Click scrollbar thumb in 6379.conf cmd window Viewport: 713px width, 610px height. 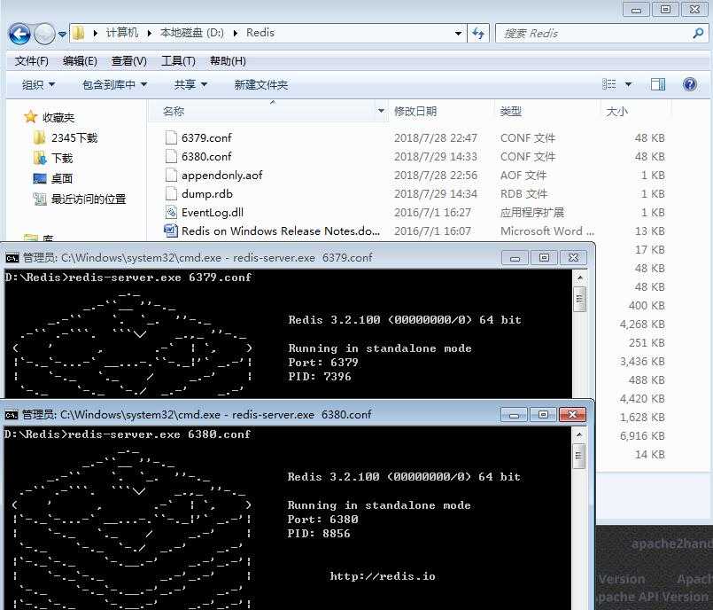point(580,299)
